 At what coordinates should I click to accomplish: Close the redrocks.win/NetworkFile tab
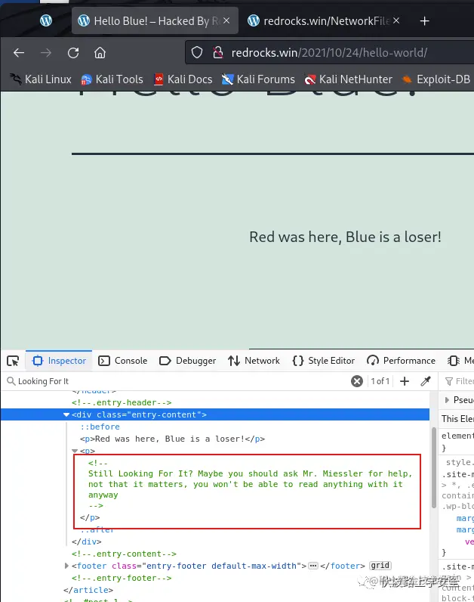pos(396,20)
